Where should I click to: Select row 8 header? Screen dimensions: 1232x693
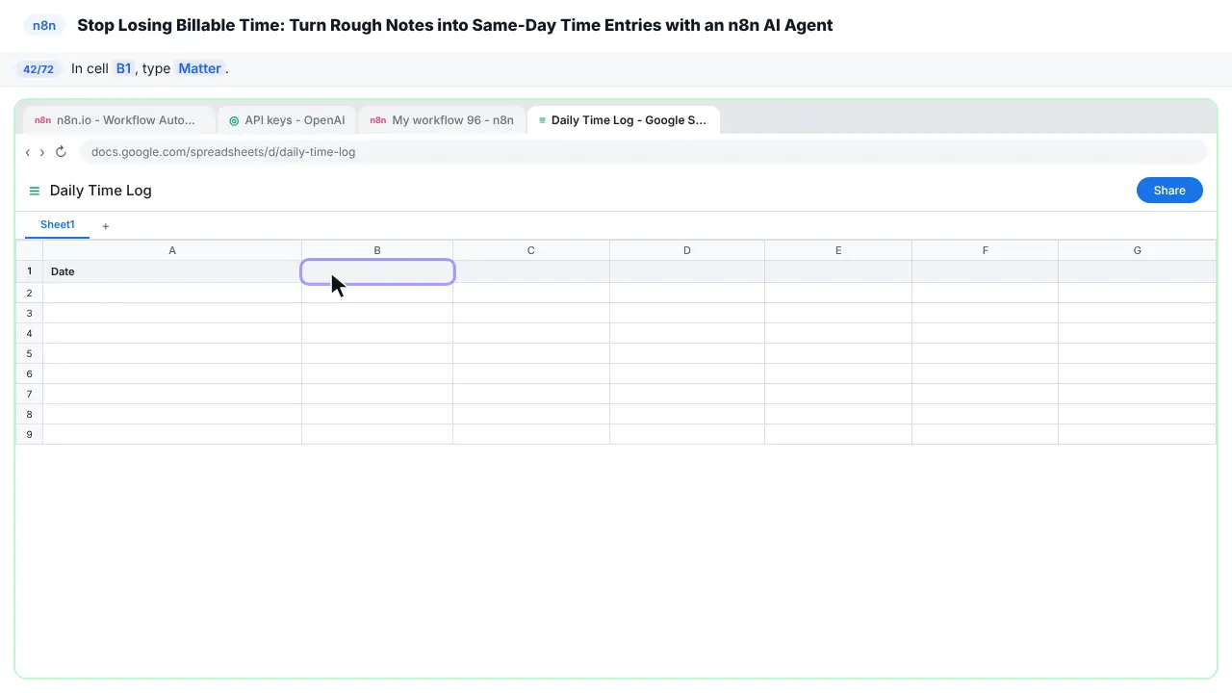tap(30, 414)
